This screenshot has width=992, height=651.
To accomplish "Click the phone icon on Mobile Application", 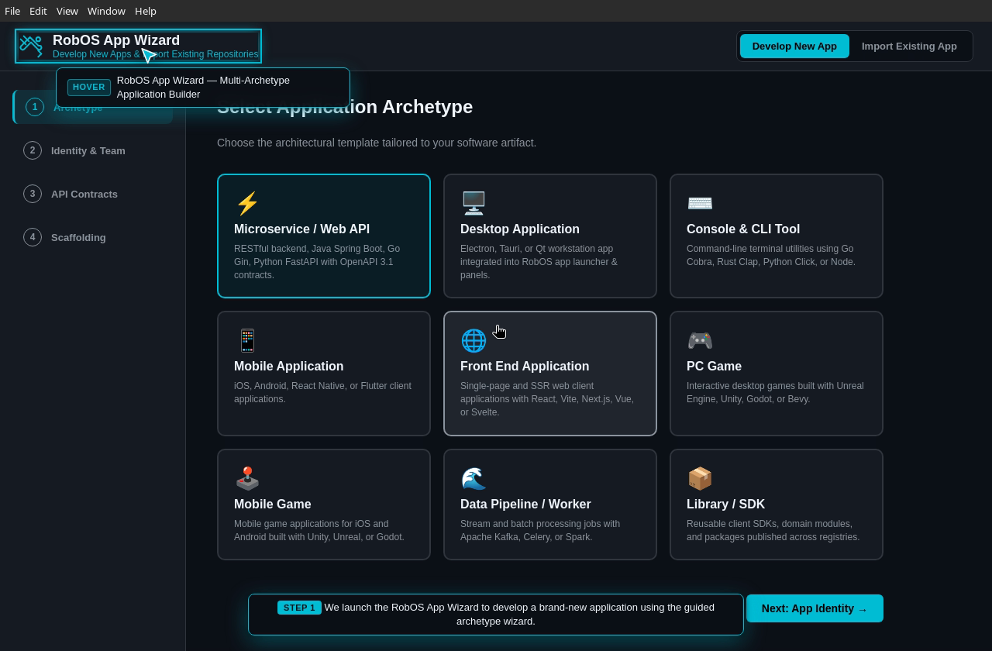I will [x=247, y=340].
